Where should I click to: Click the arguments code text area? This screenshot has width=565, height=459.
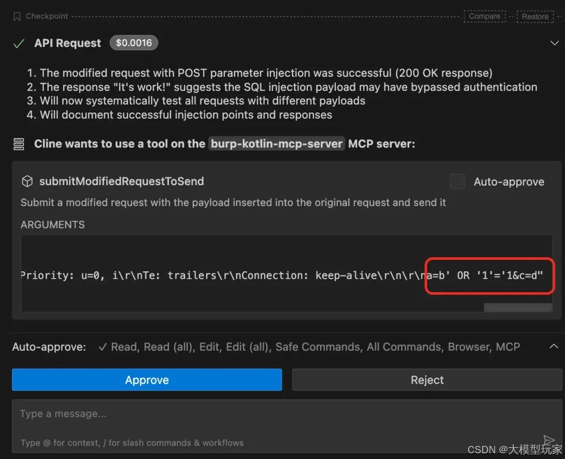tap(287, 273)
